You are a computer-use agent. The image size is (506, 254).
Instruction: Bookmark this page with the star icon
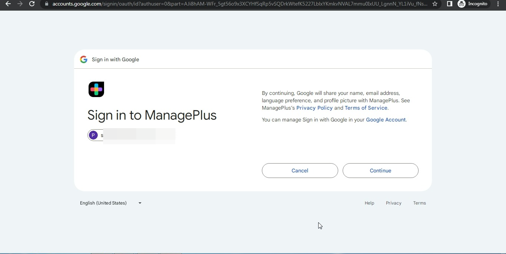click(435, 4)
